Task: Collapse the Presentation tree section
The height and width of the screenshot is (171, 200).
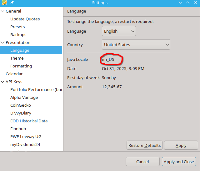Action: [x=3, y=43]
